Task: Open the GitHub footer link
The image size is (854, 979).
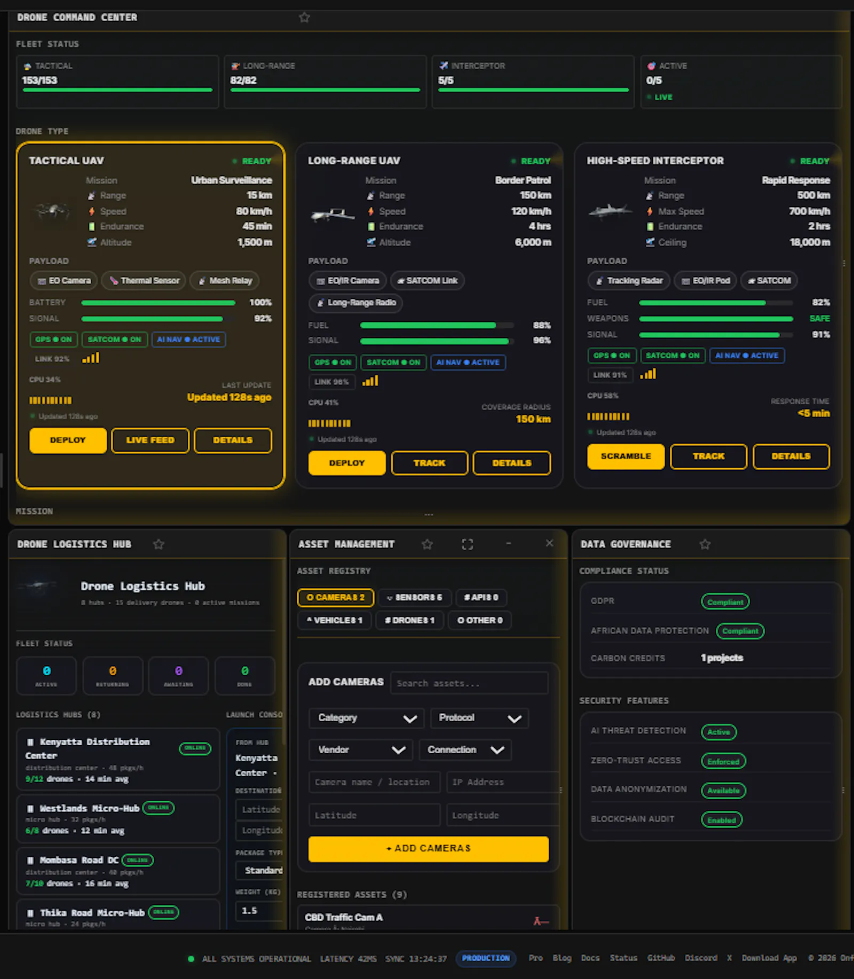Action: click(661, 958)
